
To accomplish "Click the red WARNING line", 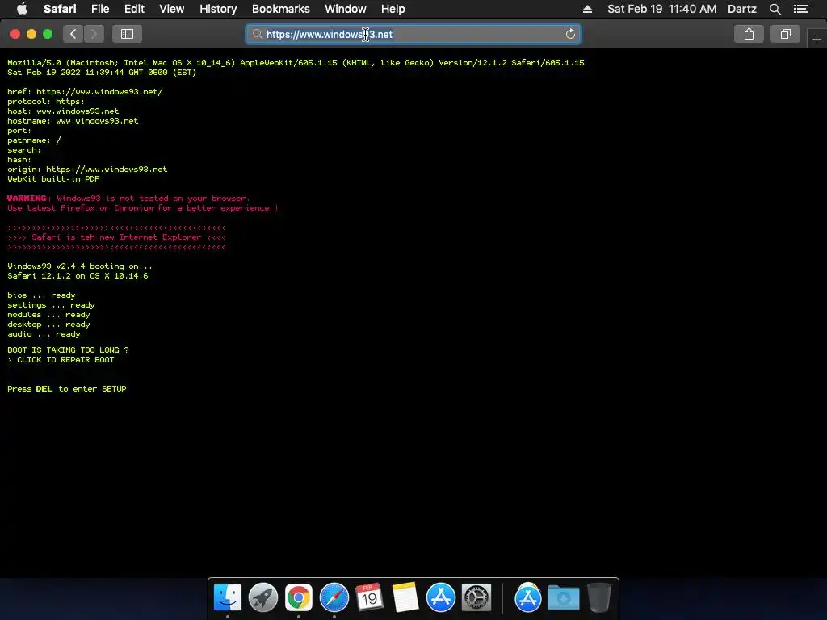I will click(x=128, y=199).
